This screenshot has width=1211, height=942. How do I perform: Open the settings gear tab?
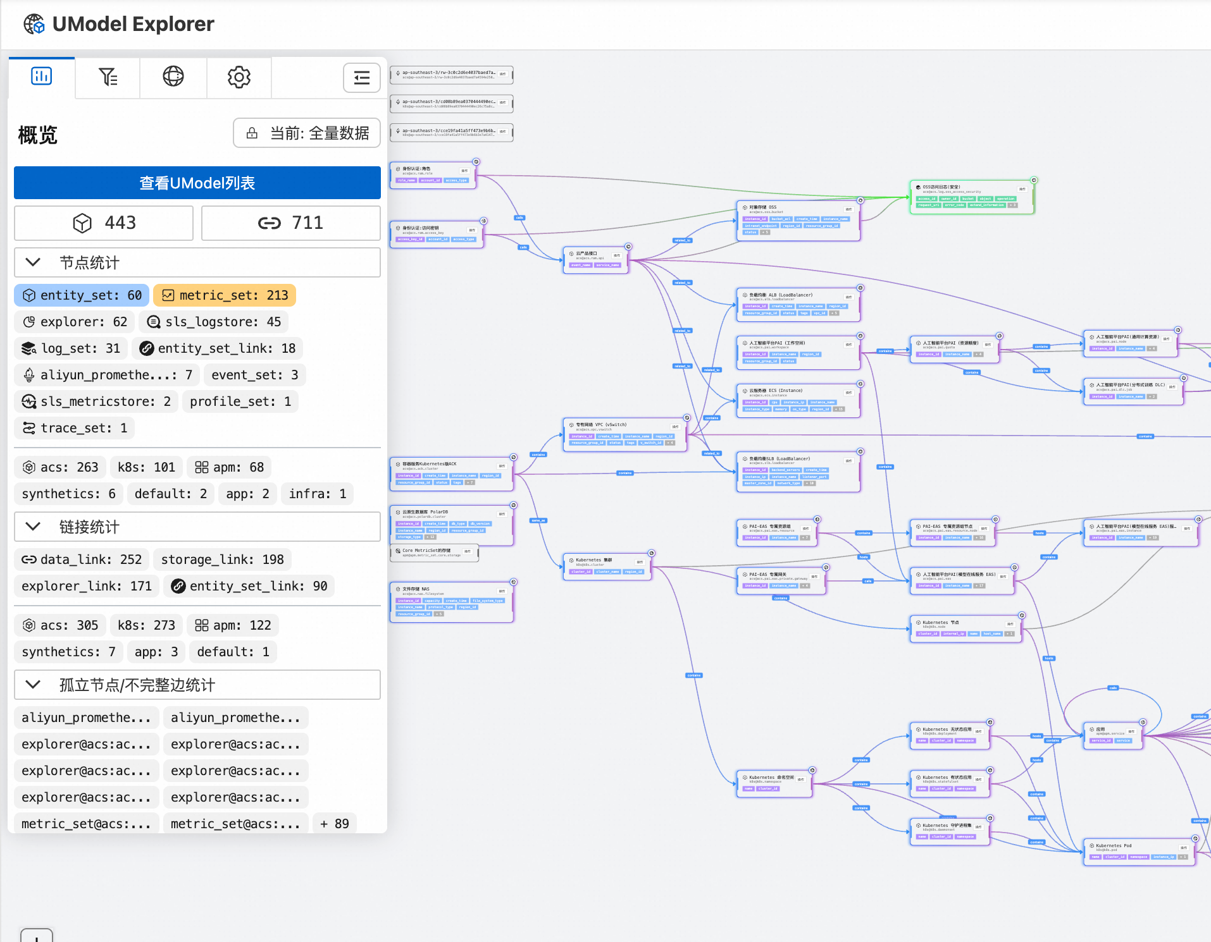pos(239,77)
